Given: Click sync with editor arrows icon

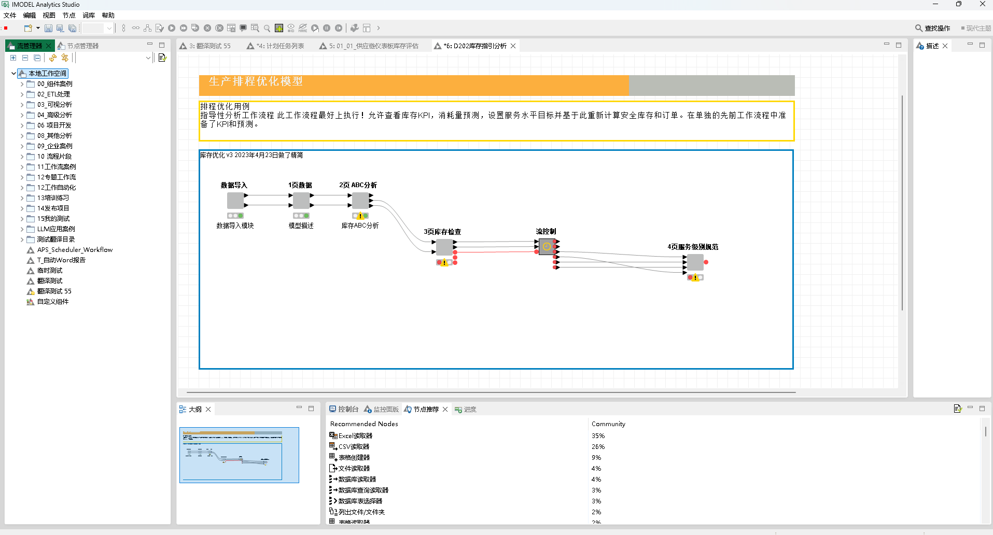Looking at the screenshot, I should (x=65, y=58).
